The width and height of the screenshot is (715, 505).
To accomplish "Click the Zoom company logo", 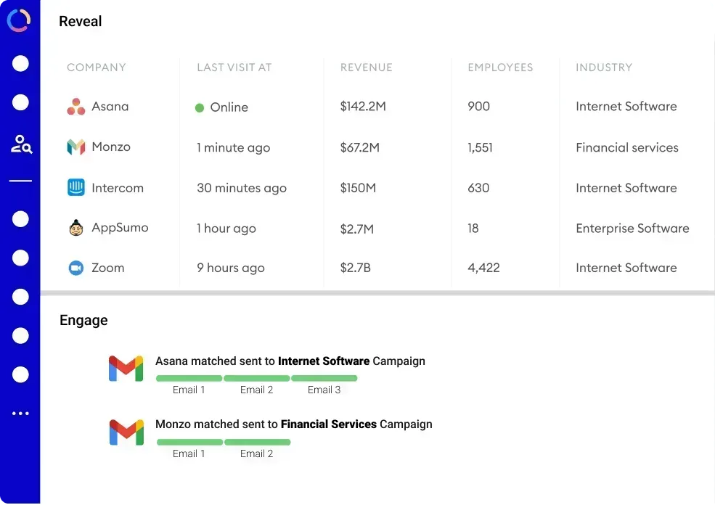I will [76, 268].
